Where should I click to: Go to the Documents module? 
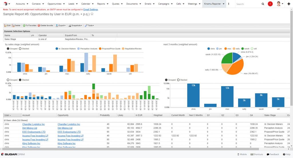pyautogui.click(x=132, y=4)
